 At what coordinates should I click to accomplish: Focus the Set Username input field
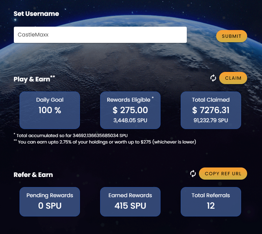coord(100,35)
